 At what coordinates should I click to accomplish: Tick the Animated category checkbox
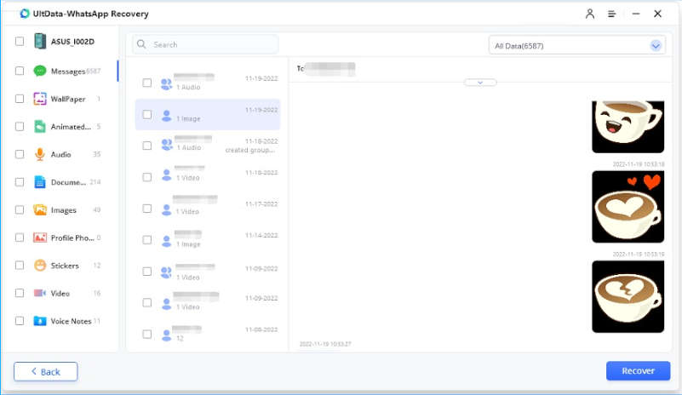(x=20, y=126)
